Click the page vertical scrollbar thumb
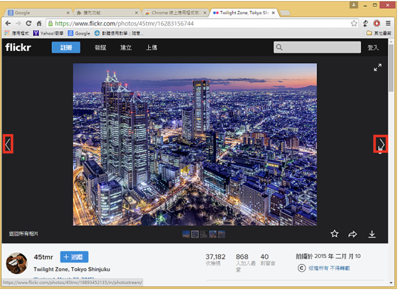The width and height of the screenshot is (398, 290). (391, 68)
